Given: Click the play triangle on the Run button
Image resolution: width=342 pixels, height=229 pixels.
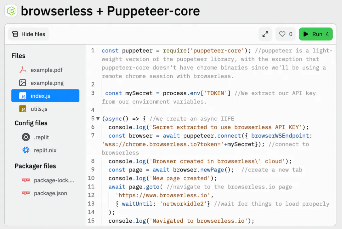Looking at the screenshot, I should pos(306,34).
